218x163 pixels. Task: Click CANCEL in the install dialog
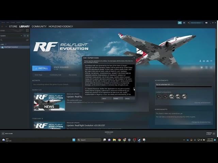click(129, 98)
